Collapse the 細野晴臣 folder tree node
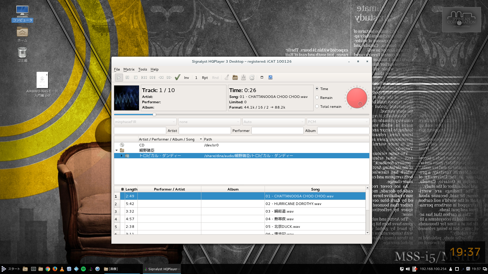The height and width of the screenshot is (274, 488). [117, 150]
